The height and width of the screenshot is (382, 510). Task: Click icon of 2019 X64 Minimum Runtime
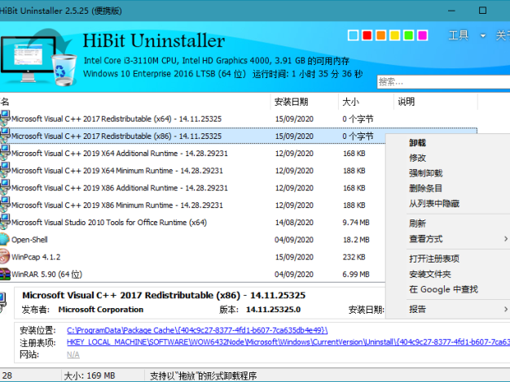(5, 170)
